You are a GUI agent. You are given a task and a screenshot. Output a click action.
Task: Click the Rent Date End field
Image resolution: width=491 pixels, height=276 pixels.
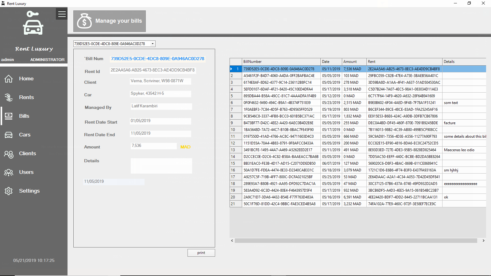[160, 134]
